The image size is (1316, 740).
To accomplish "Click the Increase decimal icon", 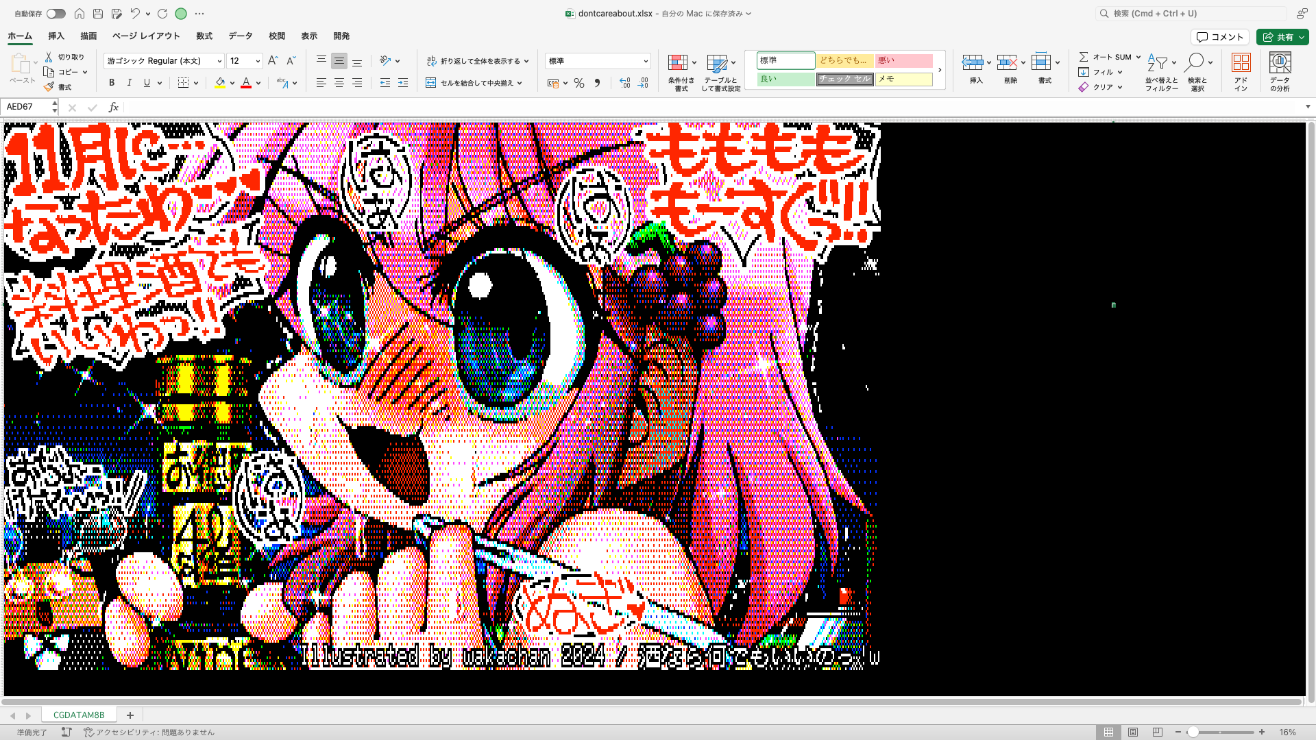I will point(625,83).
